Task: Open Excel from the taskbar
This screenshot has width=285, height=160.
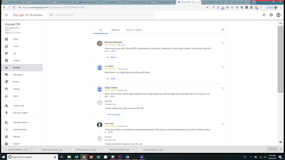Action: click(98, 157)
